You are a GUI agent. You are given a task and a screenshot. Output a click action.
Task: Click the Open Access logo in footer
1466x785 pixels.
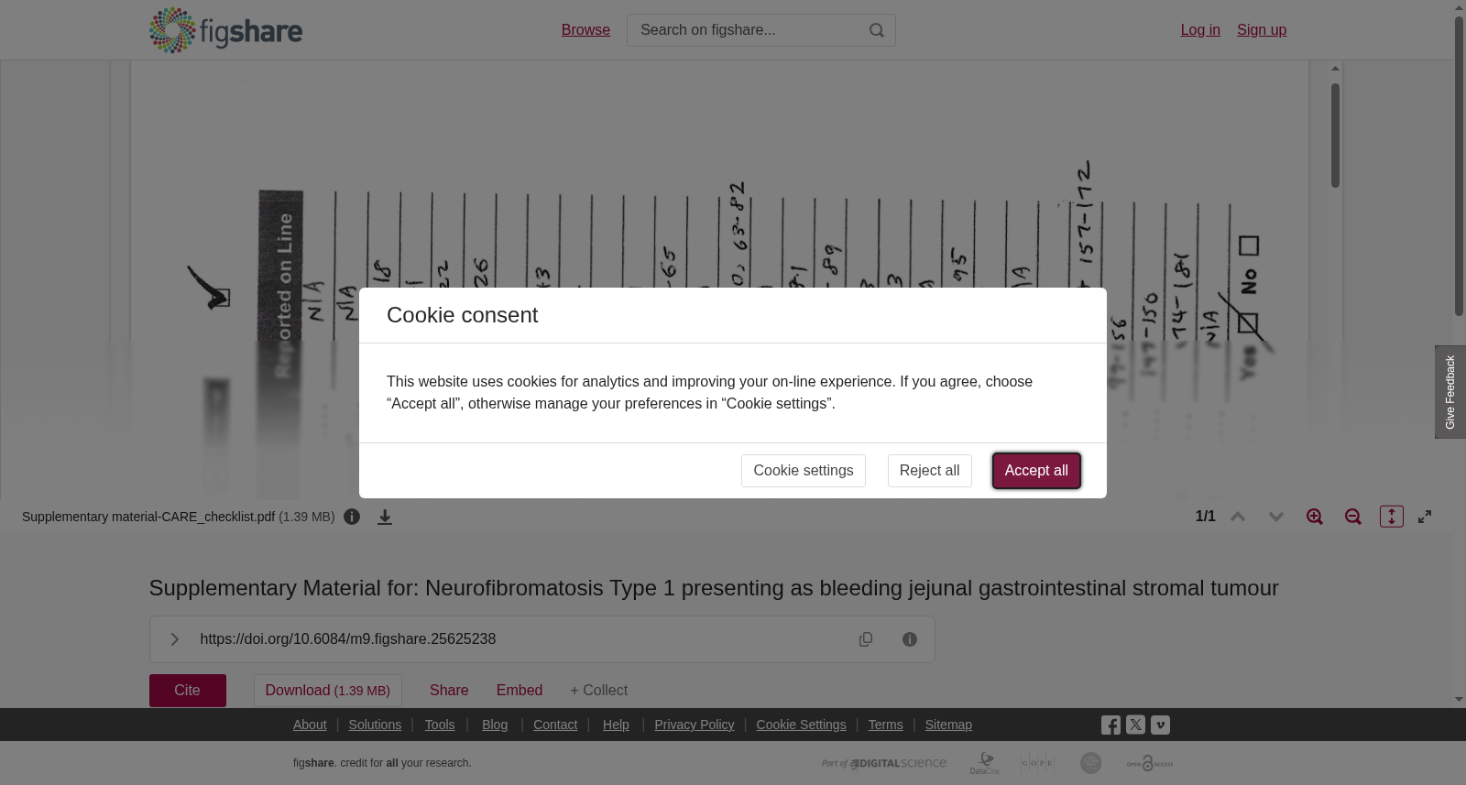[x=1150, y=763]
